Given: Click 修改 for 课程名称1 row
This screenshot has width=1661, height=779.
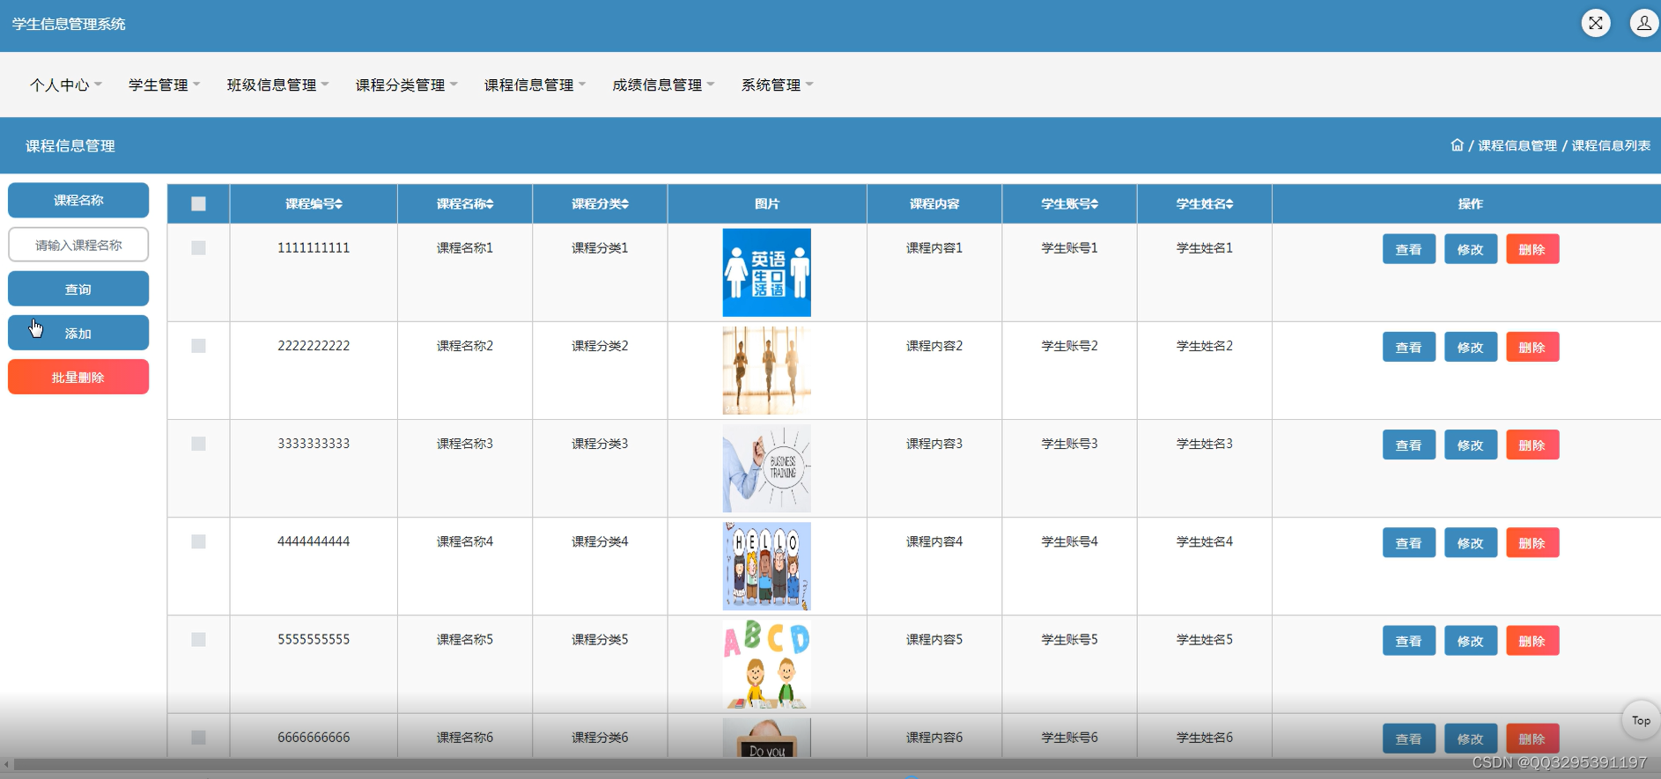Looking at the screenshot, I should (x=1470, y=249).
